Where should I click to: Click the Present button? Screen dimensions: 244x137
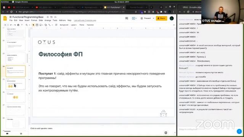click(146, 18)
